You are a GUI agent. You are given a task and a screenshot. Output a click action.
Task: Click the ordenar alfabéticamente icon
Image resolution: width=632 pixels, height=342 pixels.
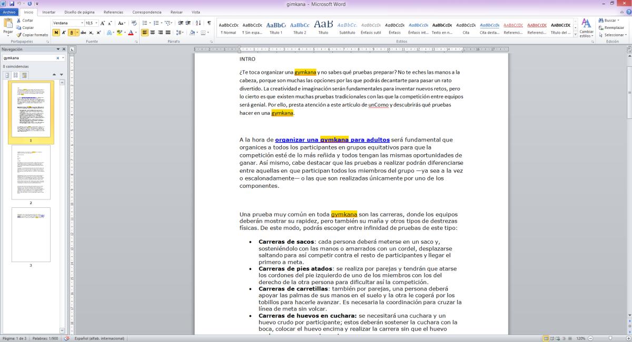[197, 23]
